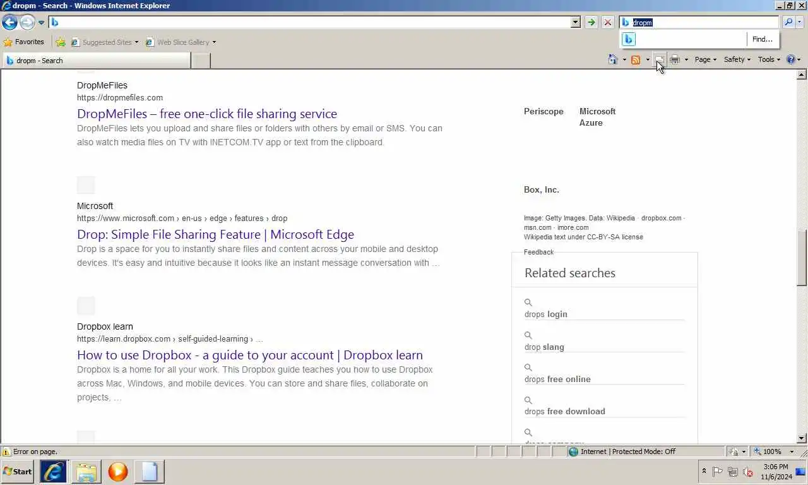Click the Read Mail toolbar icon

pos(659,59)
